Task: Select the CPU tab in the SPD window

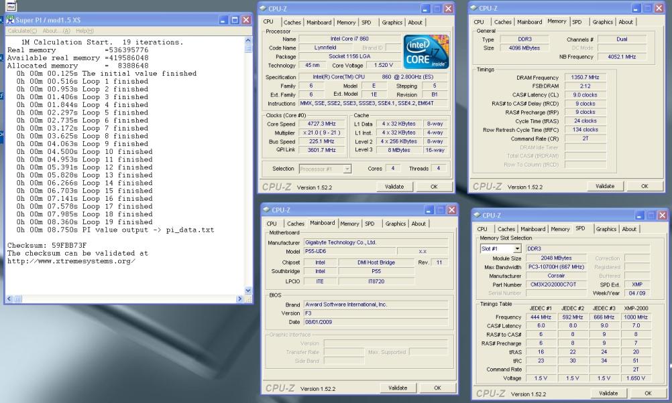Action: point(483,229)
